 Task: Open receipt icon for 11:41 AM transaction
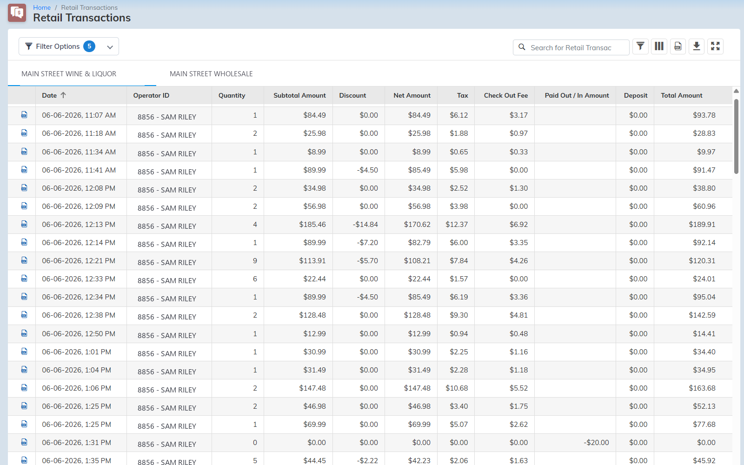[24, 170]
